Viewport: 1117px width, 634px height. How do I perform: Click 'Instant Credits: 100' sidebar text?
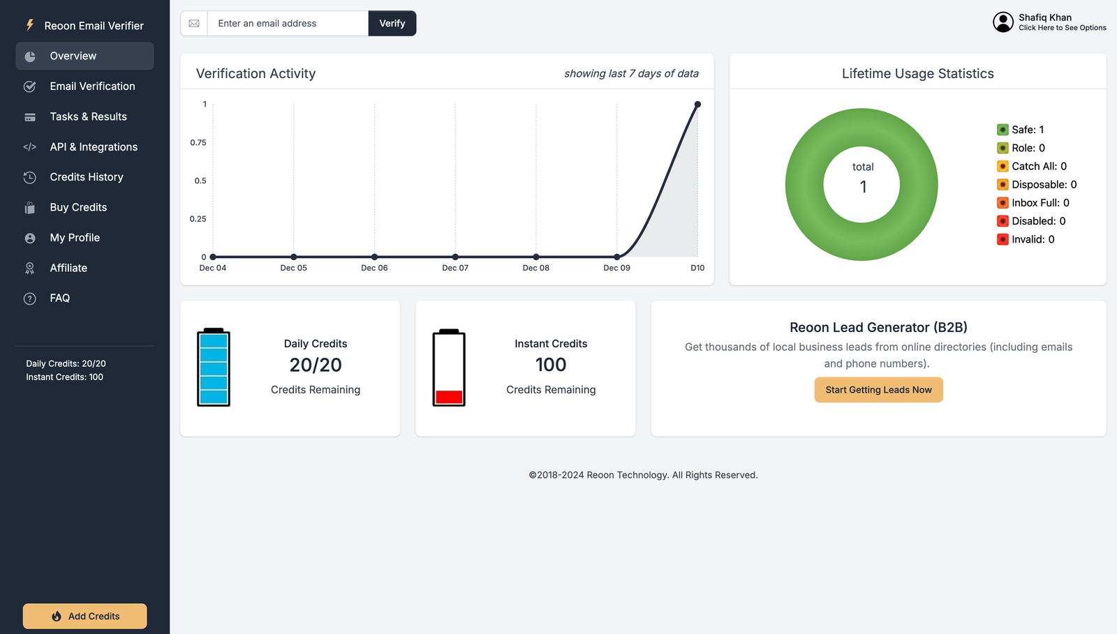(x=65, y=377)
